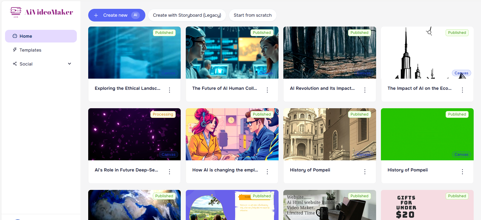
Task: Select Create with Storyboard (Legacy)
Action: 187,15
